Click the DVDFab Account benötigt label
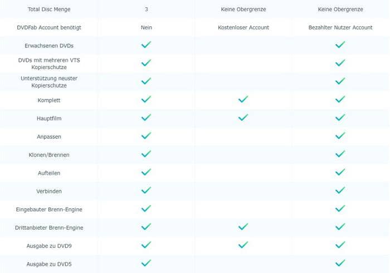The image size is (390, 273). click(49, 27)
